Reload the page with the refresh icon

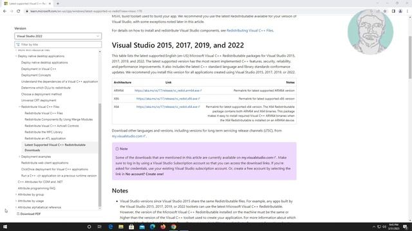[x=19, y=12]
